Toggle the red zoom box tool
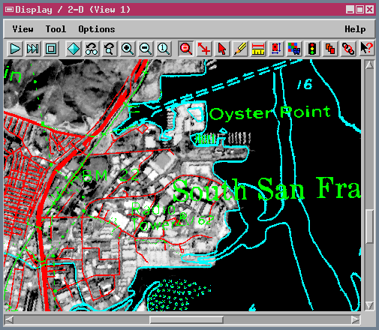This screenshot has width=379, height=330. click(x=186, y=49)
